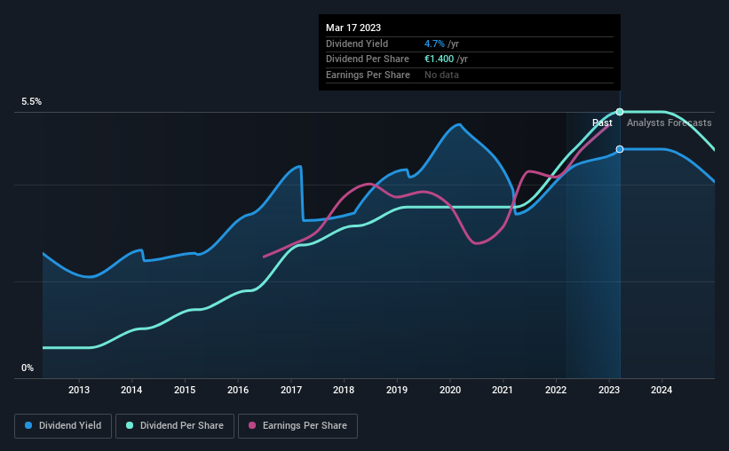Click the 2014 x-axis label
The image size is (729, 451).
coord(131,390)
